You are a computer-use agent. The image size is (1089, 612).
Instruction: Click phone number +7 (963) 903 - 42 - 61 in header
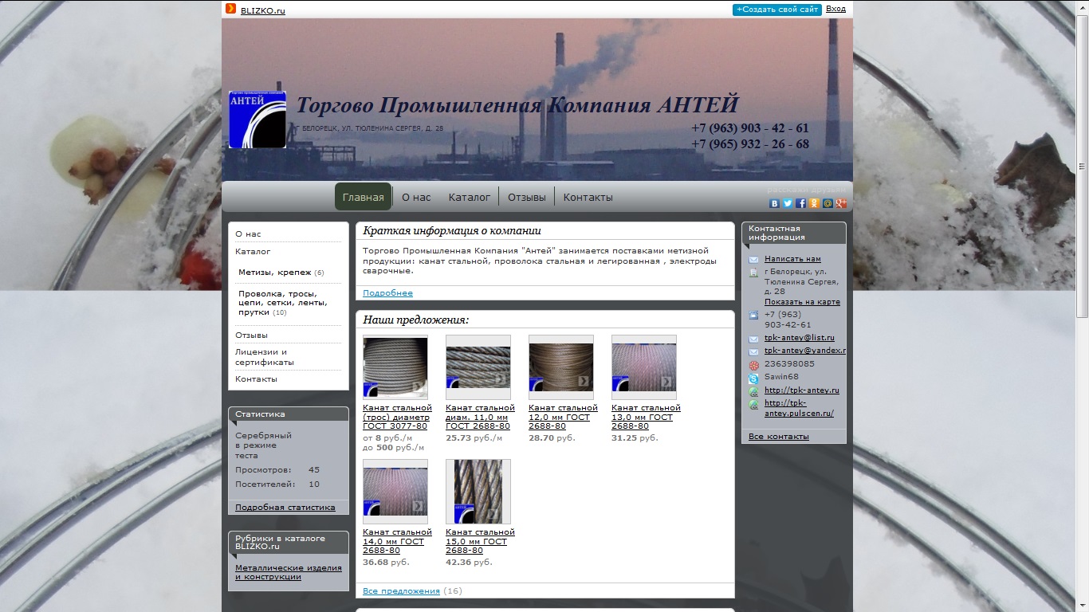point(749,128)
